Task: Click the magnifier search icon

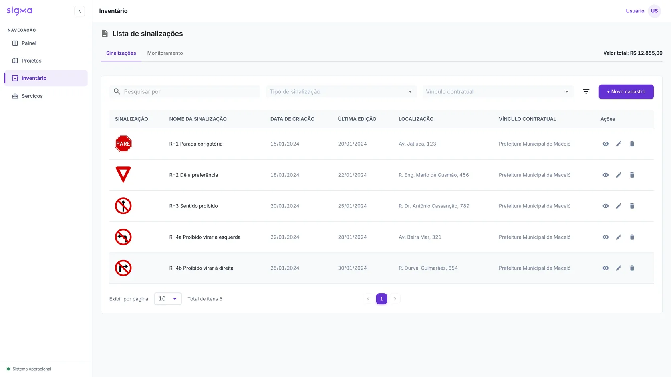Action: (x=117, y=91)
